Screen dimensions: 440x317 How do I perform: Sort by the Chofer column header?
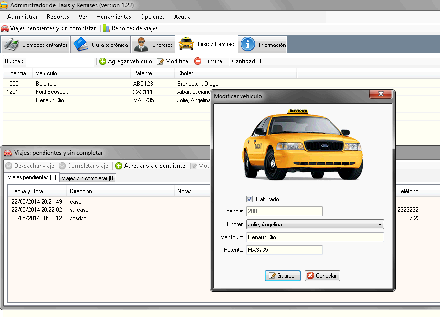(236, 73)
